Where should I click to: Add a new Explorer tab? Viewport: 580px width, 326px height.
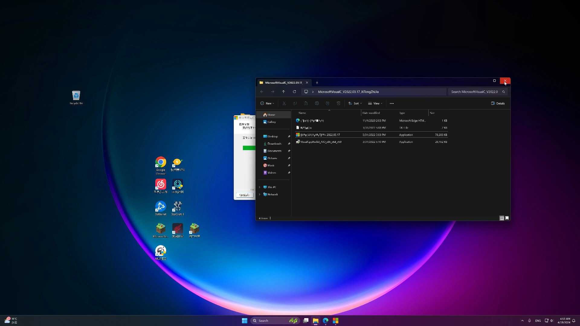click(317, 83)
